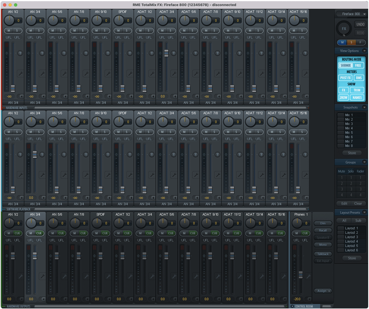369x309 pixels.
Task: Switch to the Sub tab in Layout Presets
Action: click(358, 221)
